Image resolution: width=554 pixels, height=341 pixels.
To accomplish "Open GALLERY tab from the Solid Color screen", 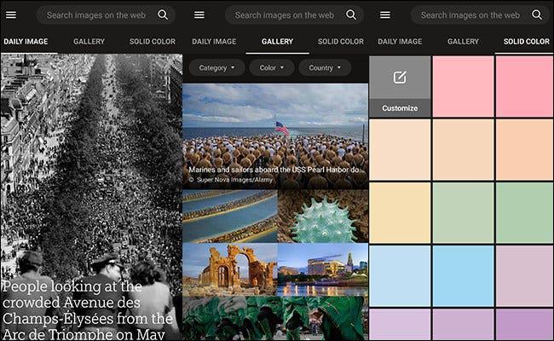I will pos(463,41).
